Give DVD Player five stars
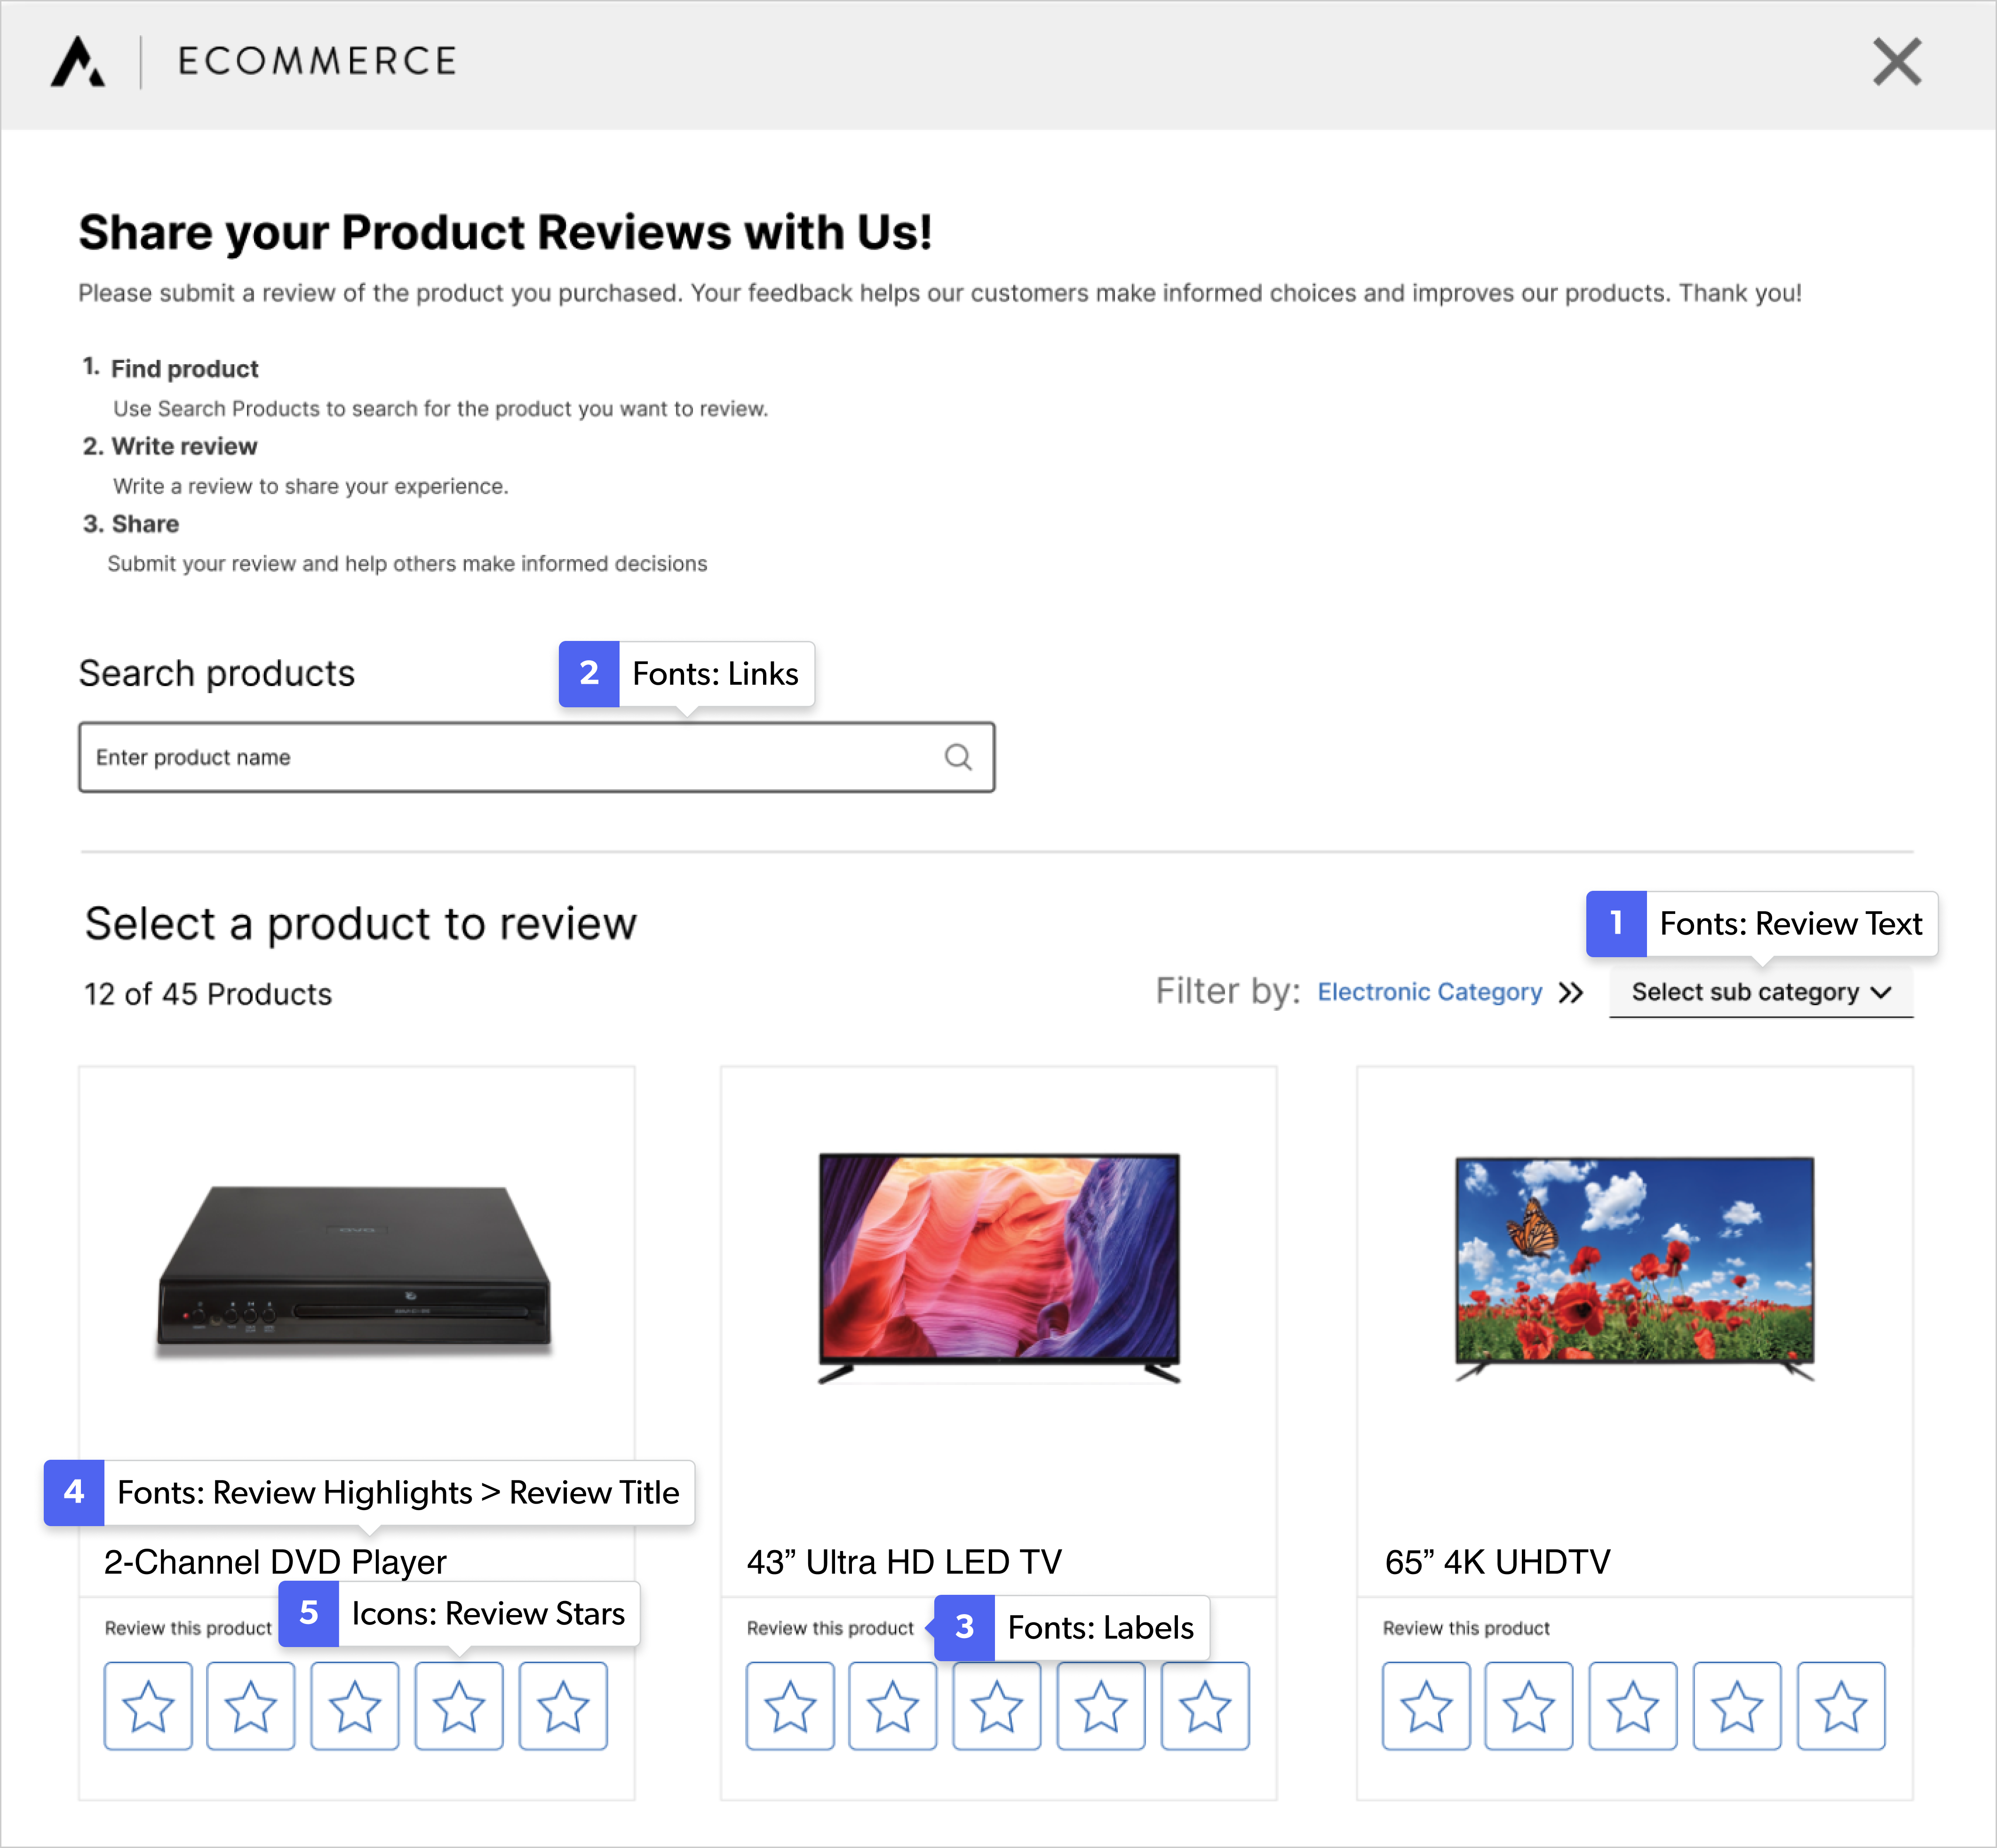1997x1848 pixels. pos(563,1706)
